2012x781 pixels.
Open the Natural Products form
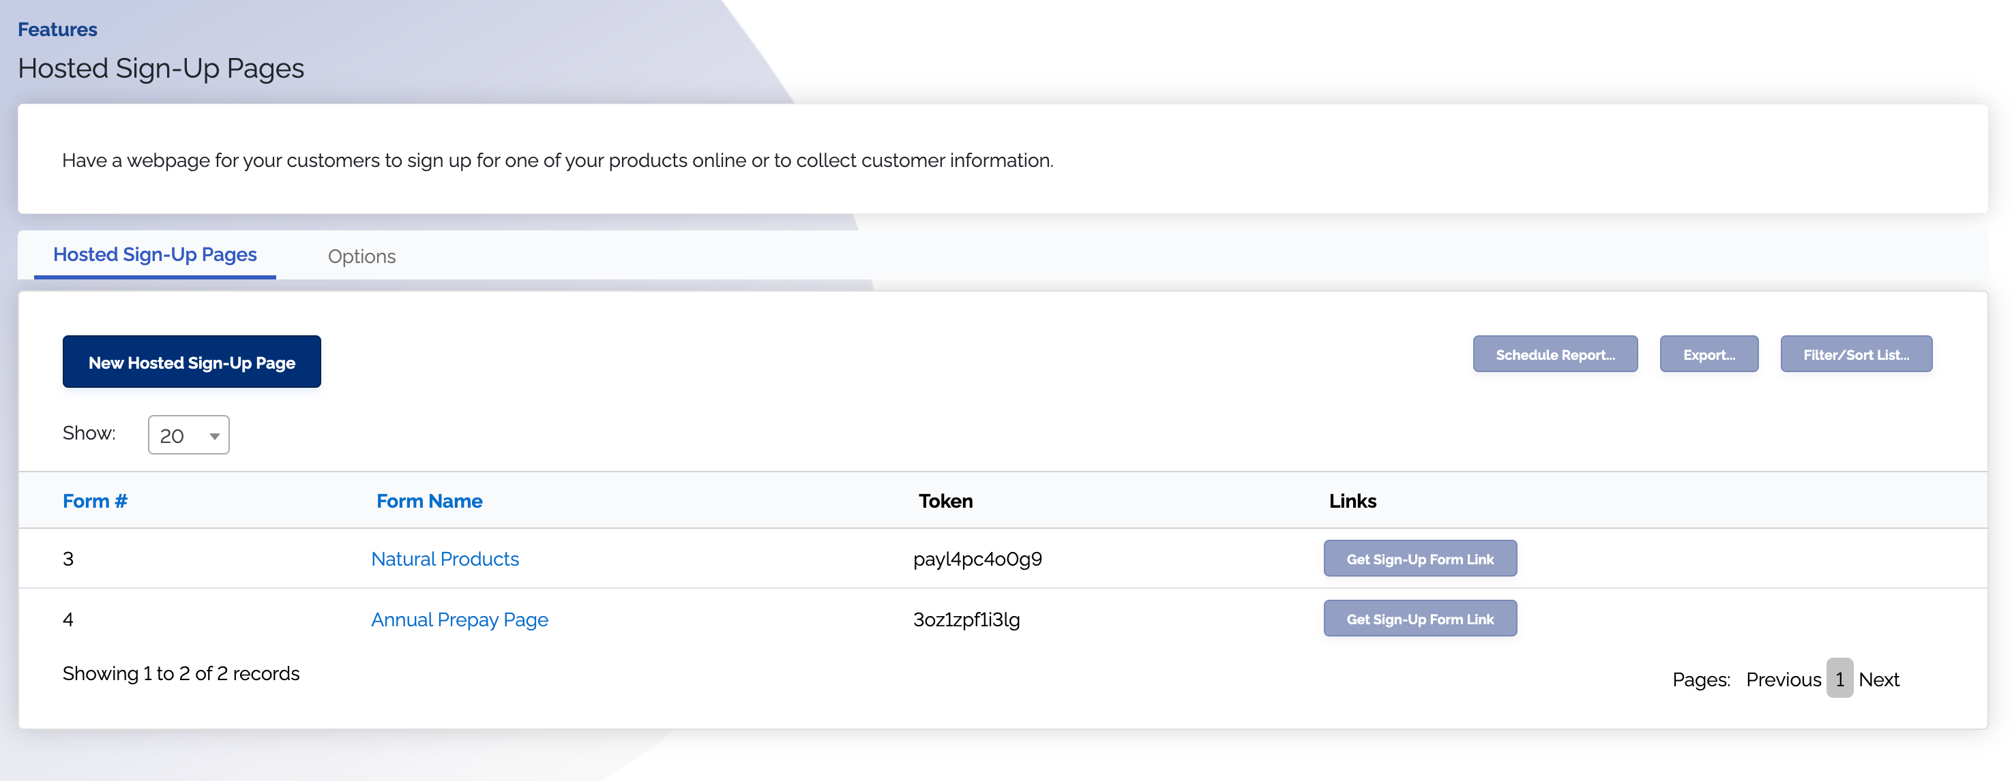[x=445, y=559]
